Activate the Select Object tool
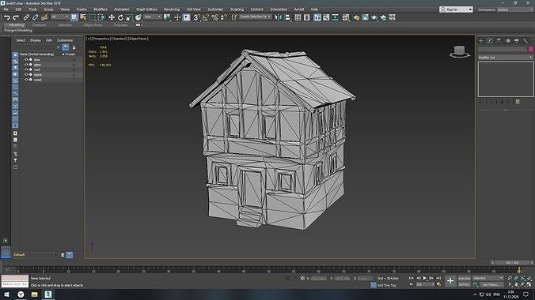This screenshot has width=535, height=300. click(74, 17)
